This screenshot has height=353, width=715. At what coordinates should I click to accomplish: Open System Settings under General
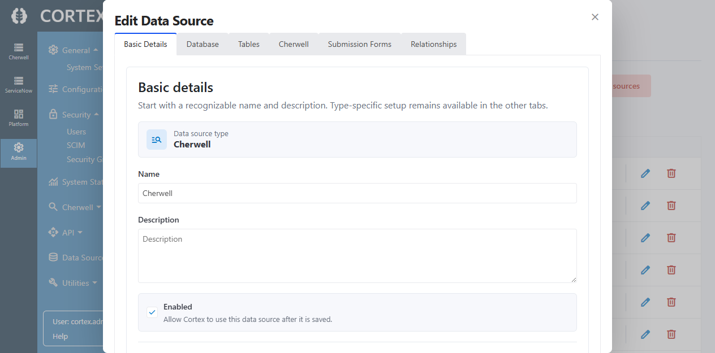click(x=85, y=67)
